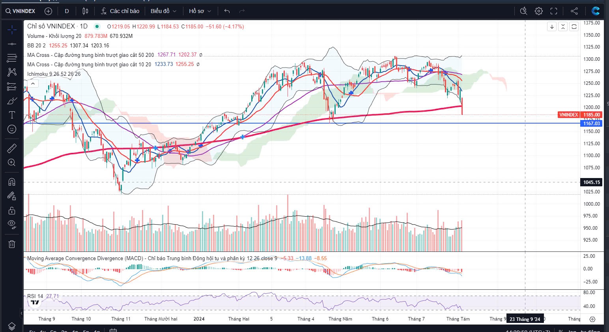This screenshot has height=332, width=609.
Task: Click Tháng Mười hai on the time axis
Action: 161,319
